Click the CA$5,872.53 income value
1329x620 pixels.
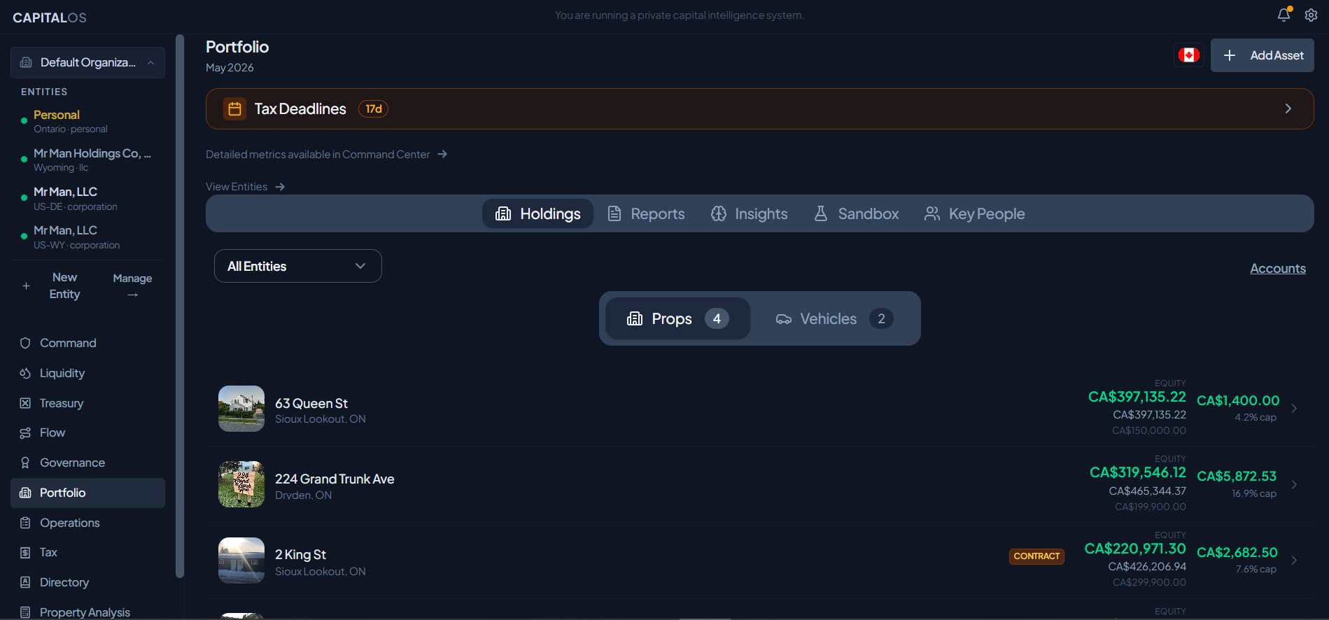(1237, 477)
